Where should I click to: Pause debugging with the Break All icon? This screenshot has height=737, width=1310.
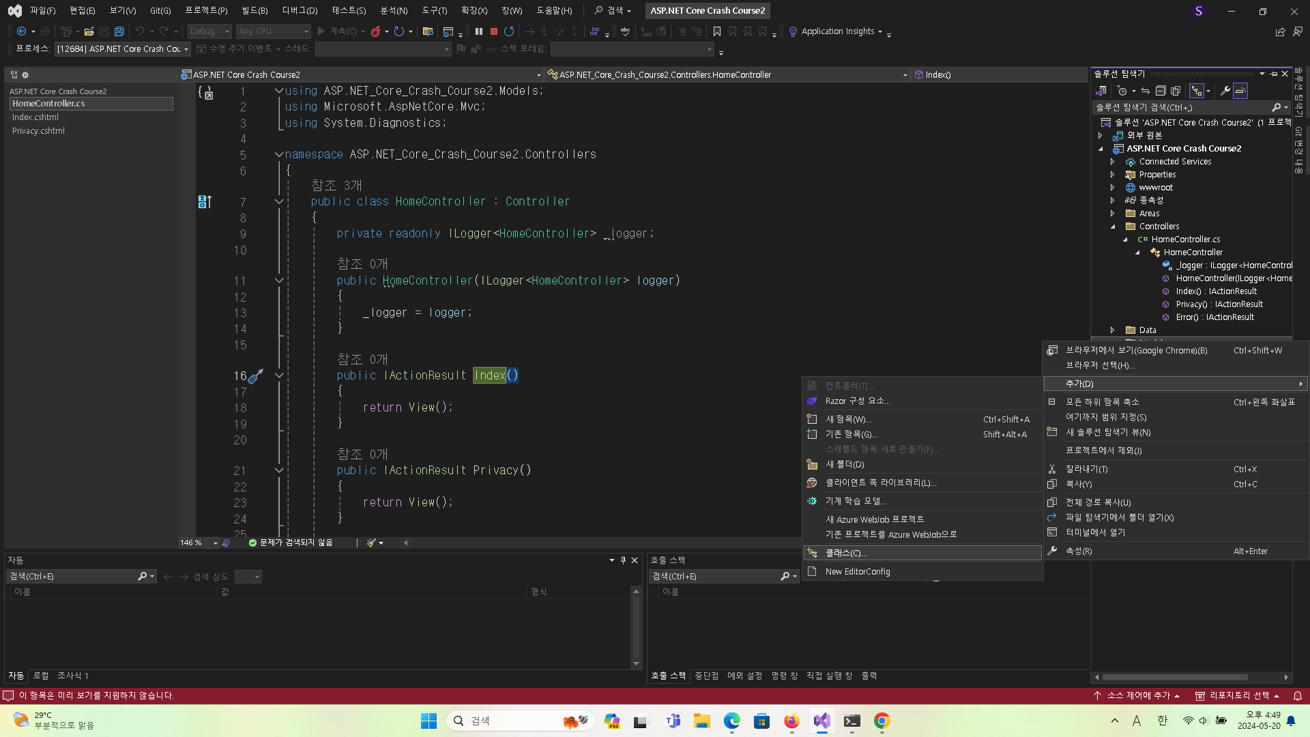[479, 31]
